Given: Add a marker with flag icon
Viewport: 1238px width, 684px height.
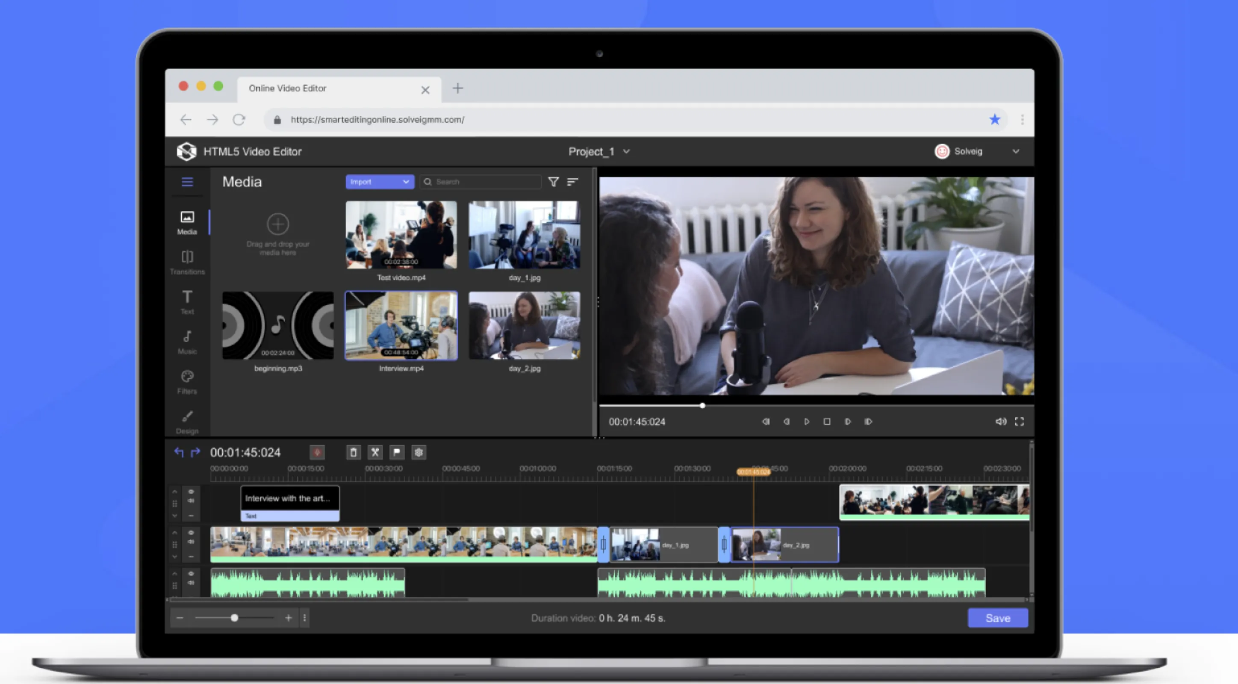Looking at the screenshot, I should [x=396, y=452].
